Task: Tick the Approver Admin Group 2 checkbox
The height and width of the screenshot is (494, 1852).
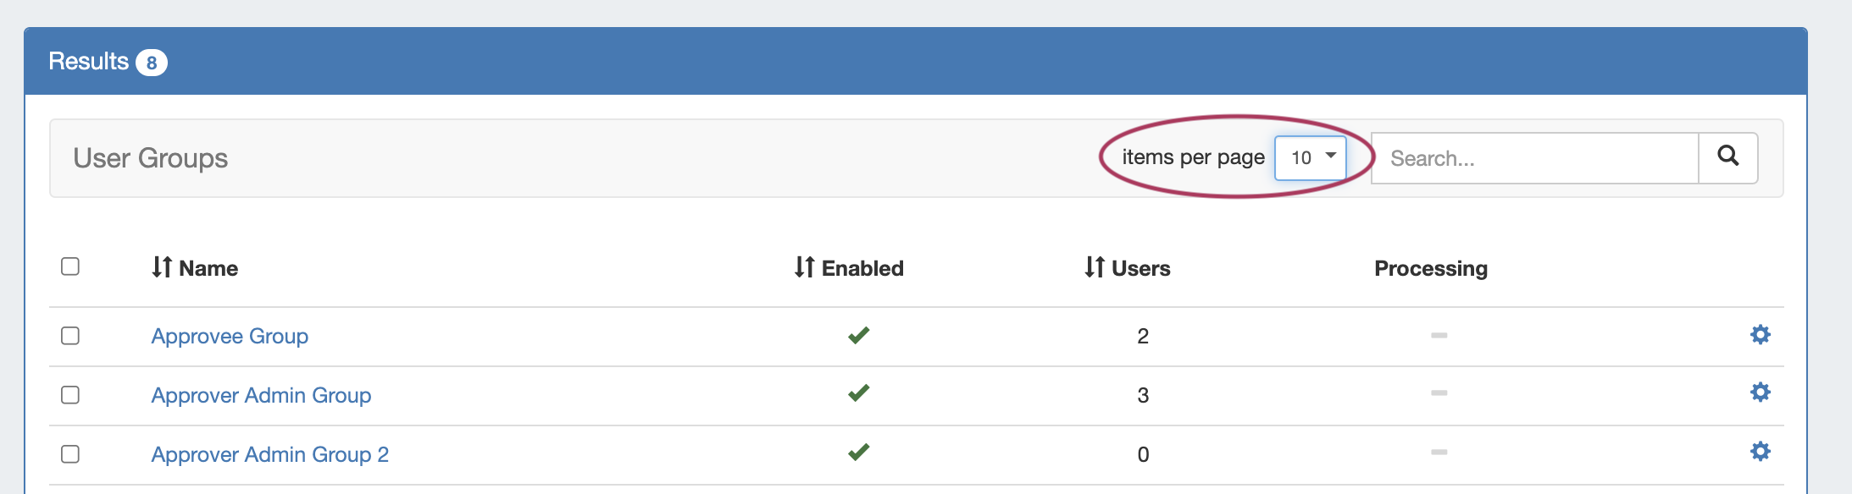Action: click(70, 454)
